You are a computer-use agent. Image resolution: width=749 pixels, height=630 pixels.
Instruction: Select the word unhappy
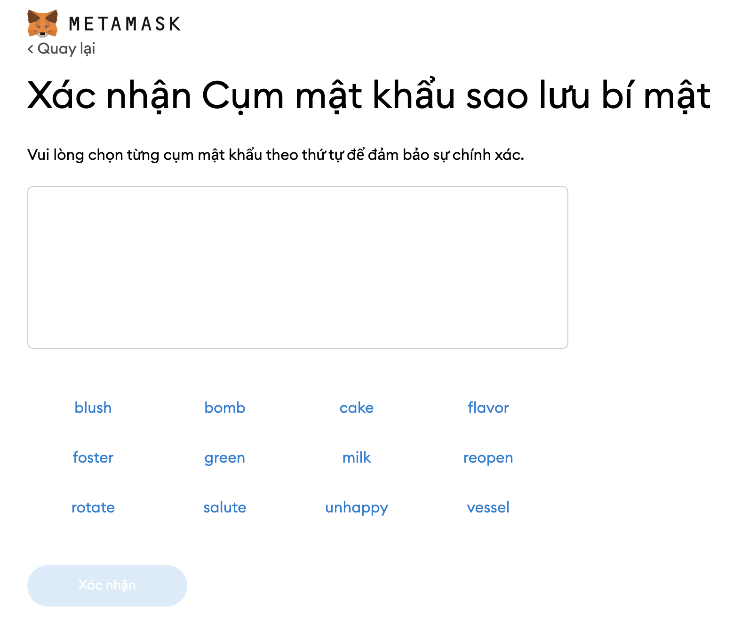click(x=357, y=507)
